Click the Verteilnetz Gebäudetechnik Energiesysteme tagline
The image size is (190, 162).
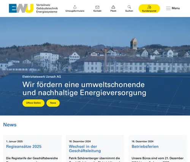pyautogui.click(x=47, y=8)
